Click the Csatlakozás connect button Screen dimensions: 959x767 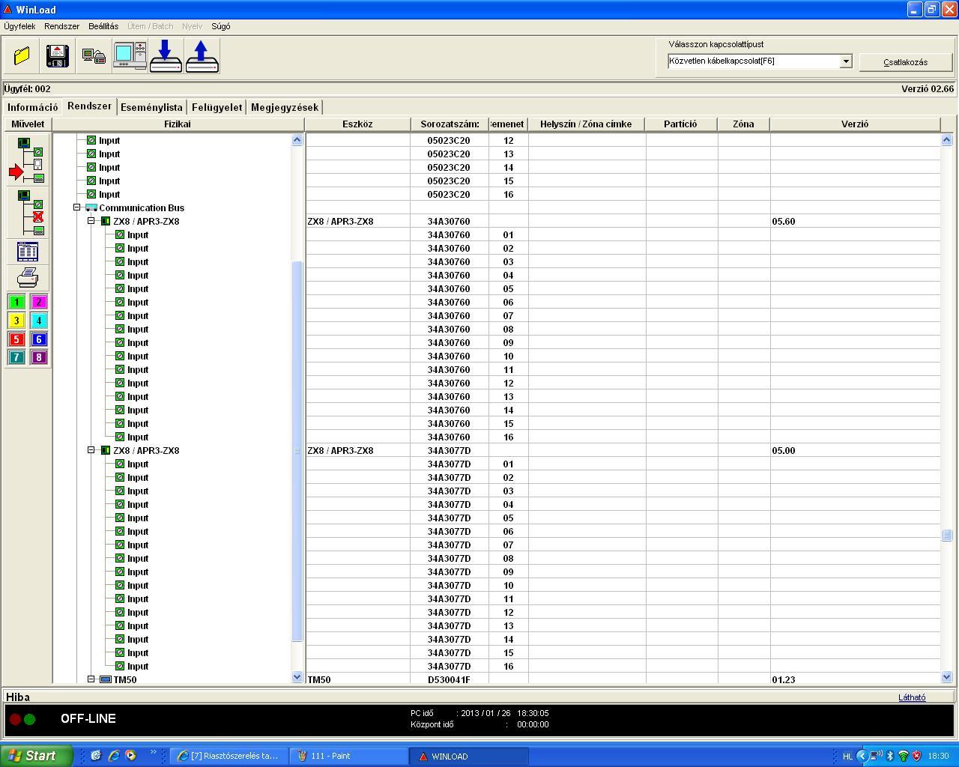pyautogui.click(x=906, y=62)
